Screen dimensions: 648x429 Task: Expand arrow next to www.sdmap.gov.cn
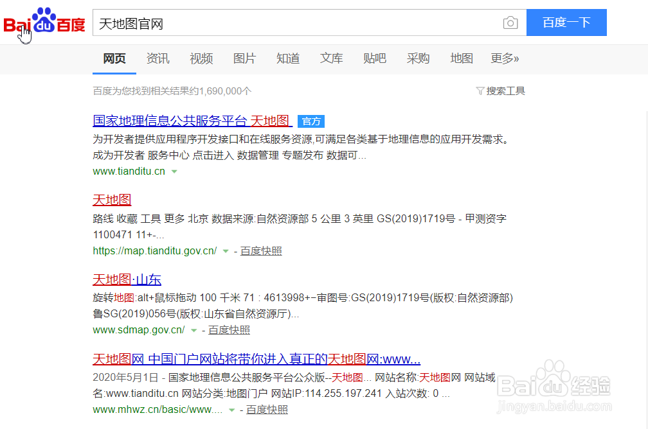(194, 331)
